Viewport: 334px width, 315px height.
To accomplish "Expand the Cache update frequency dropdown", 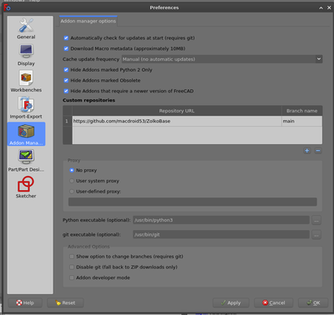I will tap(222, 59).
